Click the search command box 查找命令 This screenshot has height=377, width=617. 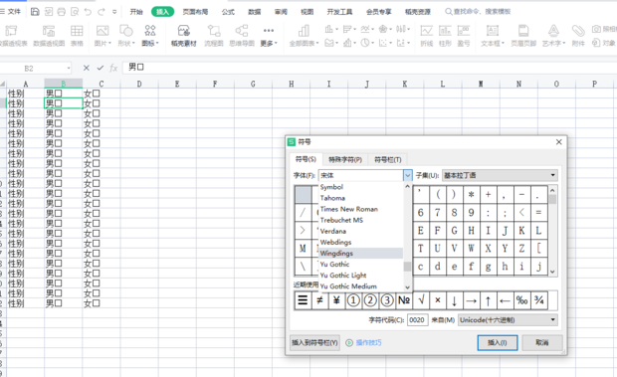[x=478, y=12]
